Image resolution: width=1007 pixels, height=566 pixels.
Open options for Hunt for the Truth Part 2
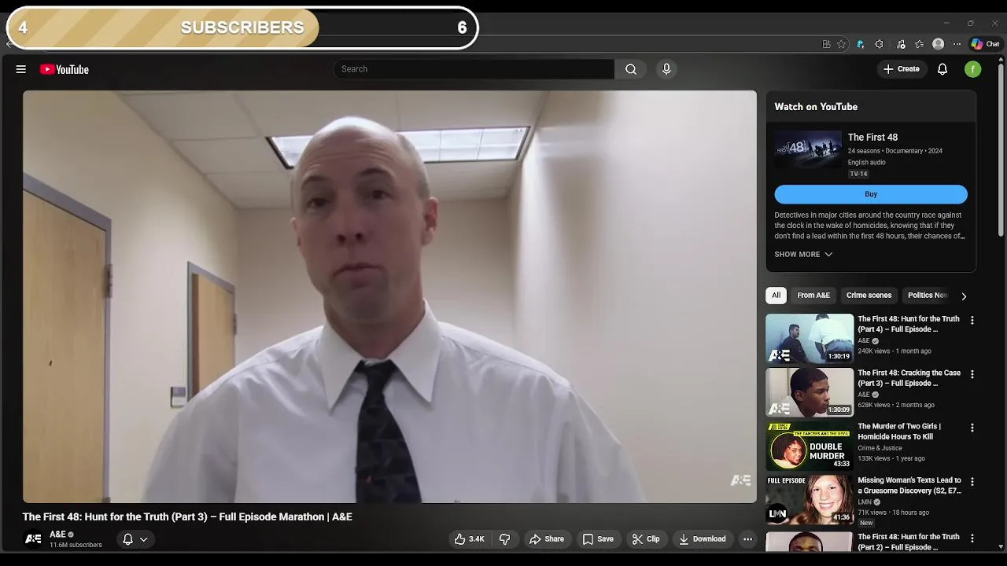pos(972,538)
